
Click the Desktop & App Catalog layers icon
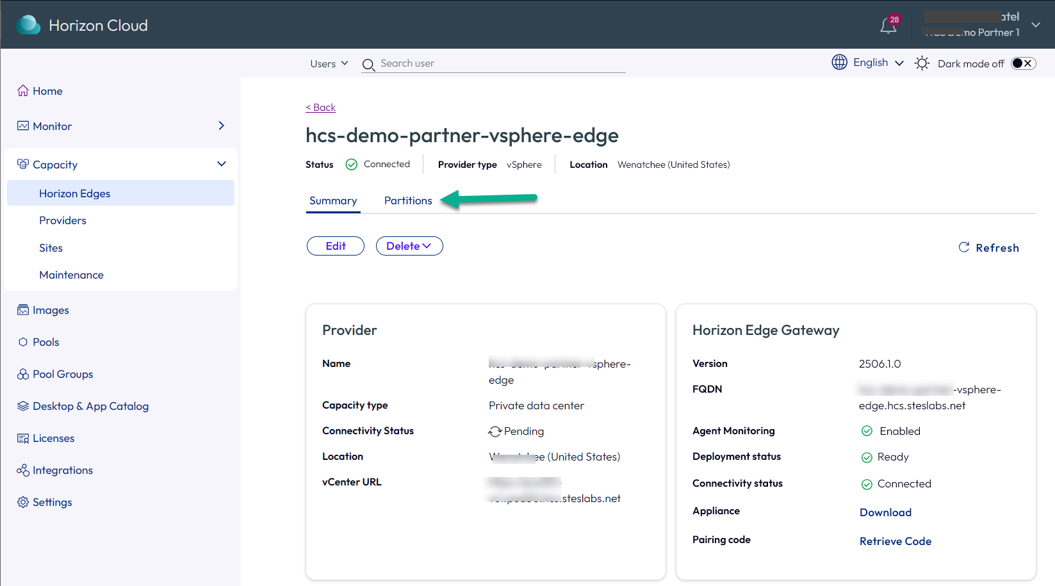point(23,406)
